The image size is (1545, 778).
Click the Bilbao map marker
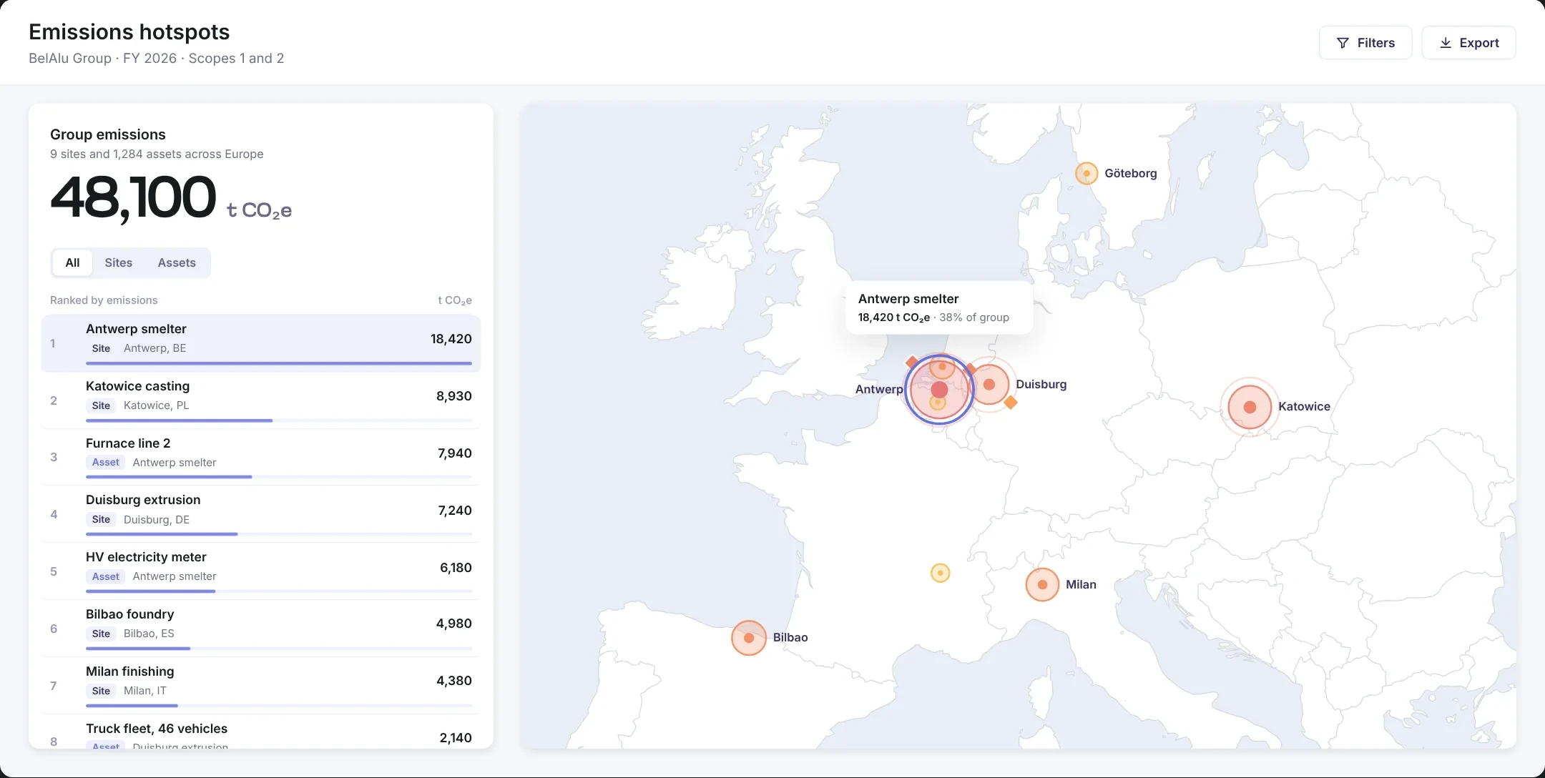(749, 637)
